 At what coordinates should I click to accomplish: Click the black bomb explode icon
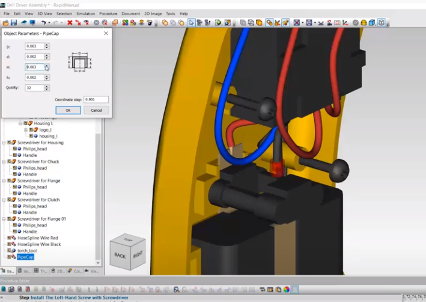(150, 23)
